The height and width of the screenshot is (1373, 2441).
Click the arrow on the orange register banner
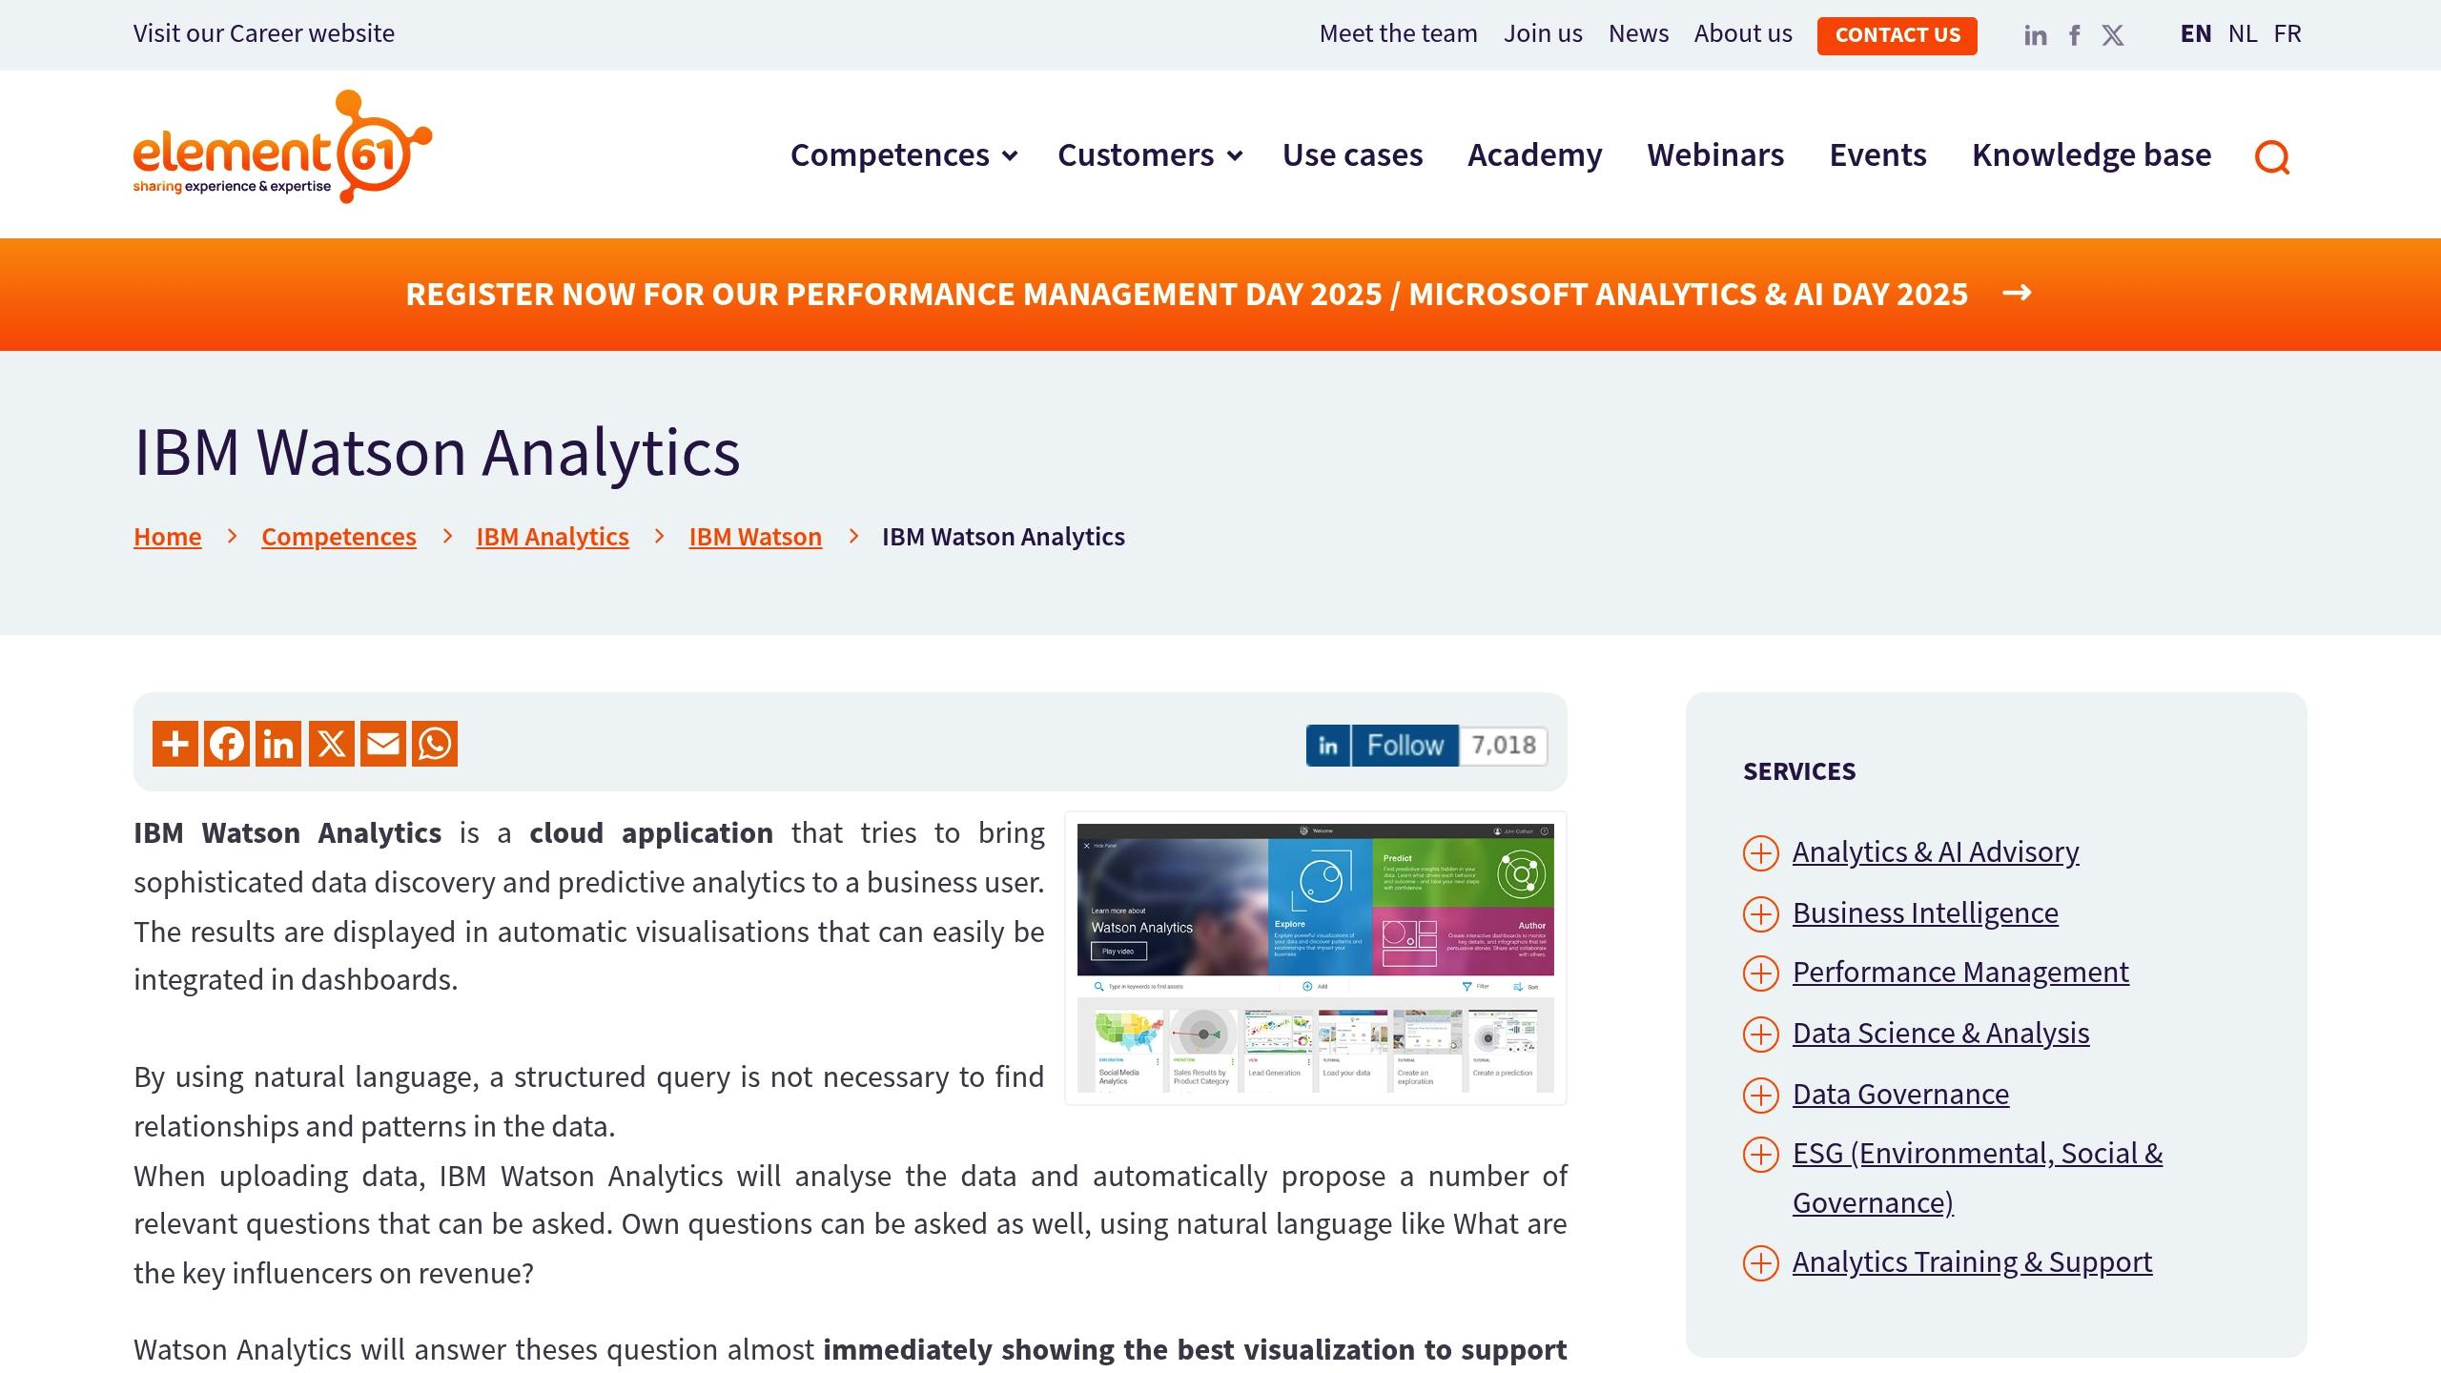[2017, 293]
